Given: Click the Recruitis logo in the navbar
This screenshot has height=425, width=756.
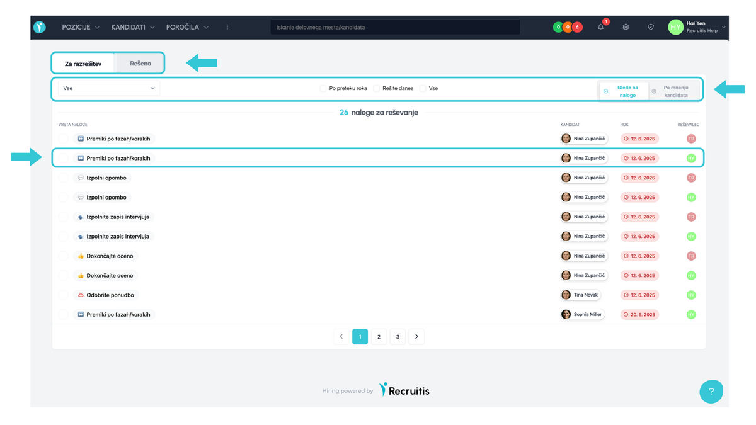Looking at the screenshot, I should pyautogui.click(x=40, y=27).
